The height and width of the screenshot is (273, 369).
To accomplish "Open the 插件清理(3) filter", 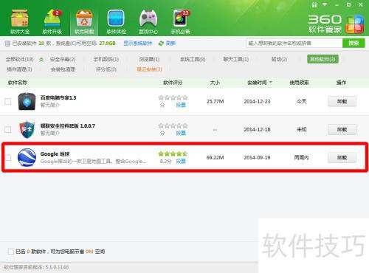I will click(x=19, y=69).
